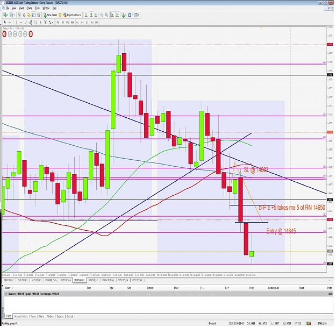336x327 pixels.
Task: Select the arrows symbol tool
Action: (50, 22)
